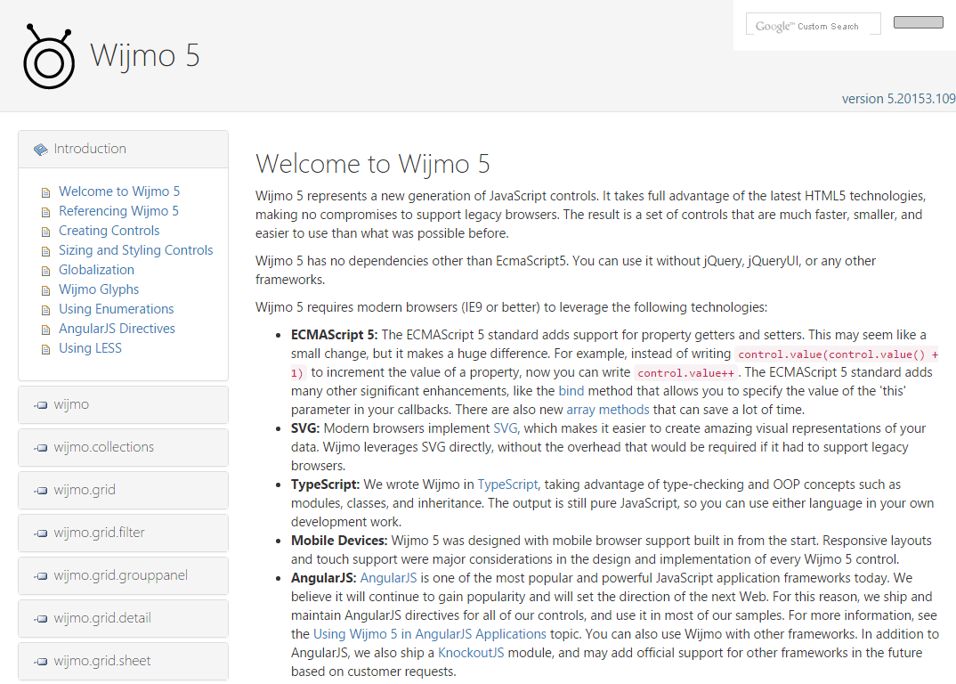The height and width of the screenshot is (684, 956).
Task: Click page icon beside Wijmo Glyphs
Action: (45, 290)
